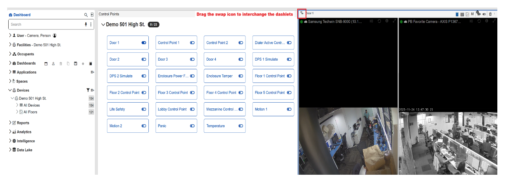The width and height of the screenshot is (511, 188).
Task: Click the Dialer Active Control card
Action: (273, 43)
